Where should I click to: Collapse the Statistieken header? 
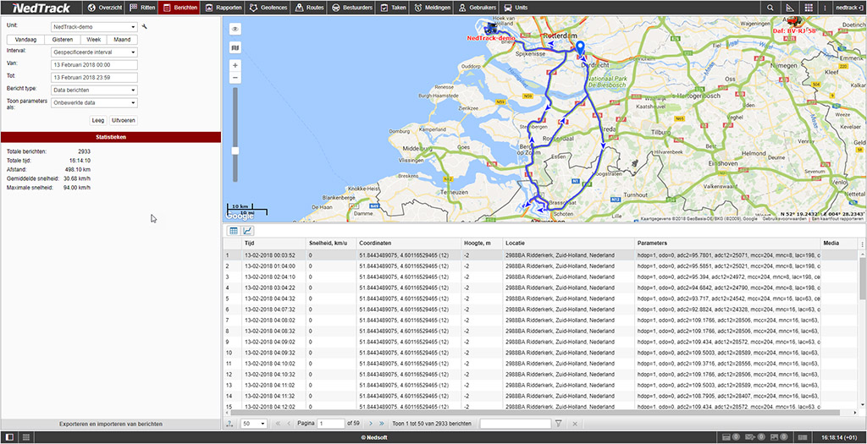pyautogui.click(x=111, y=136)
